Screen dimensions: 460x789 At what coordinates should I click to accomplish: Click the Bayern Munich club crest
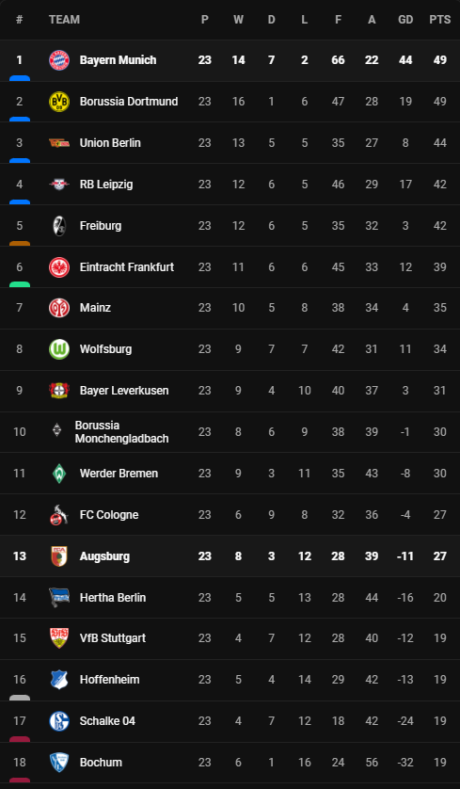[59, 60]
